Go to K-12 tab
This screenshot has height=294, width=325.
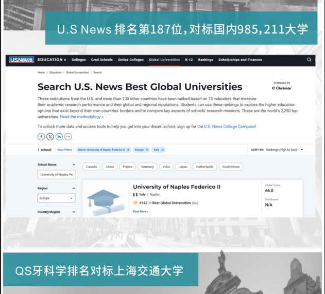point(189,60)
